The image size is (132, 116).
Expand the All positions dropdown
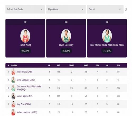click(x=66, y=9)
